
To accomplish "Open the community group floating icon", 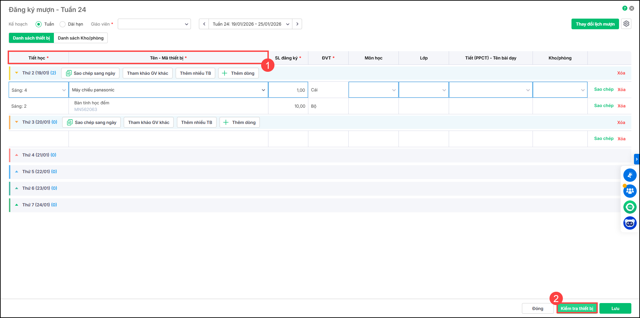I will coord(630,191).
